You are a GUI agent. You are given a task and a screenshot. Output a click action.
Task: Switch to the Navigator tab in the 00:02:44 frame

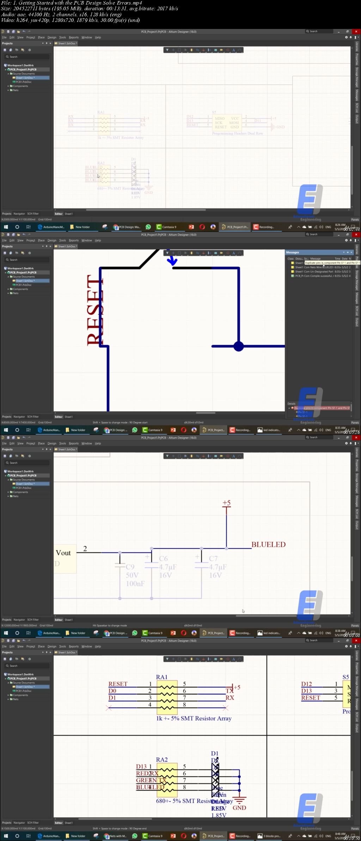(x=19, y=214)
